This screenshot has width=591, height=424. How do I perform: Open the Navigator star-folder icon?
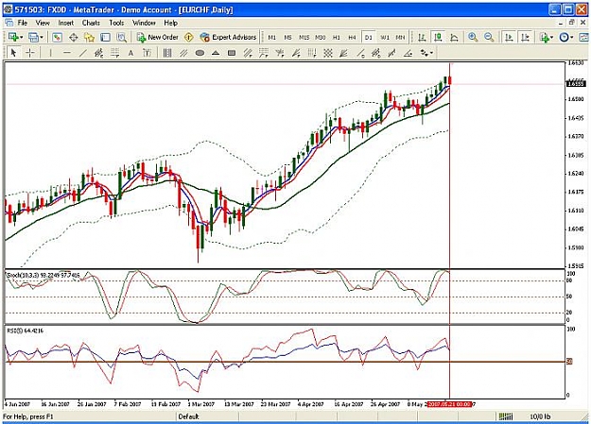coord(89,37)
